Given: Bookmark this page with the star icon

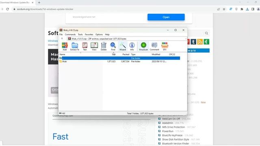Looking at the screenshot, I should click(224, 9).
